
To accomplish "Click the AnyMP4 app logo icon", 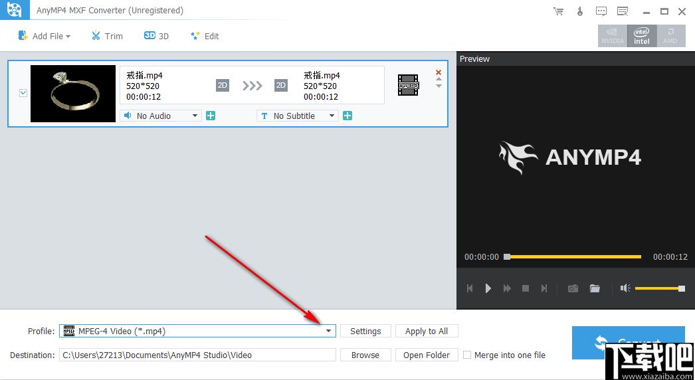I will pos(15,10).
